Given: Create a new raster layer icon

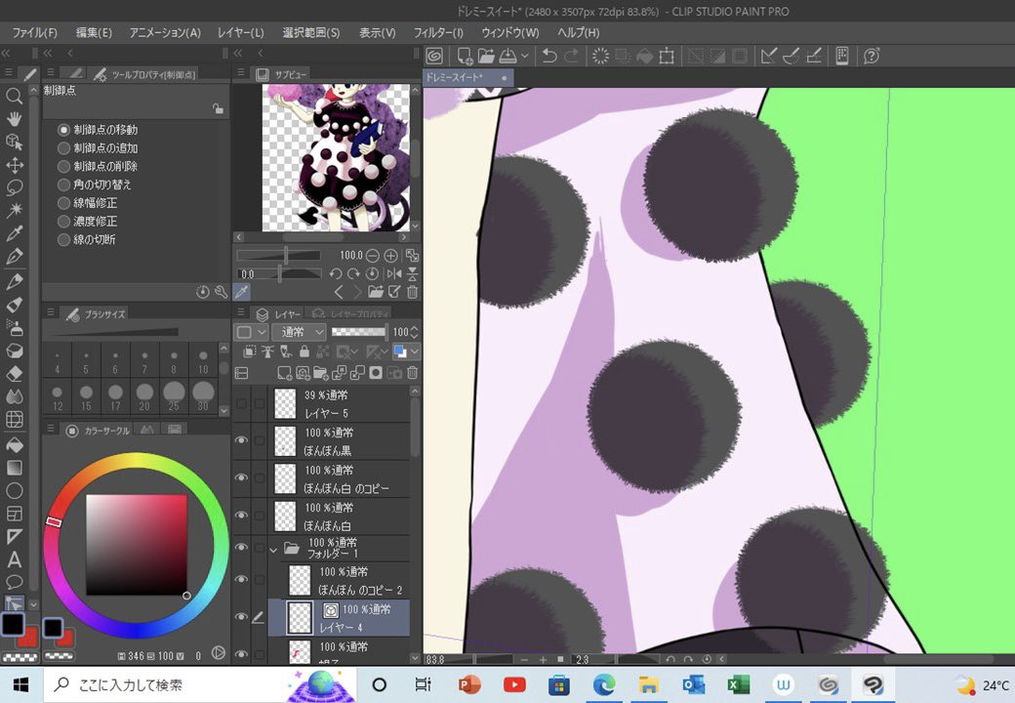Looking at the screenshot, I should point(284,373).
